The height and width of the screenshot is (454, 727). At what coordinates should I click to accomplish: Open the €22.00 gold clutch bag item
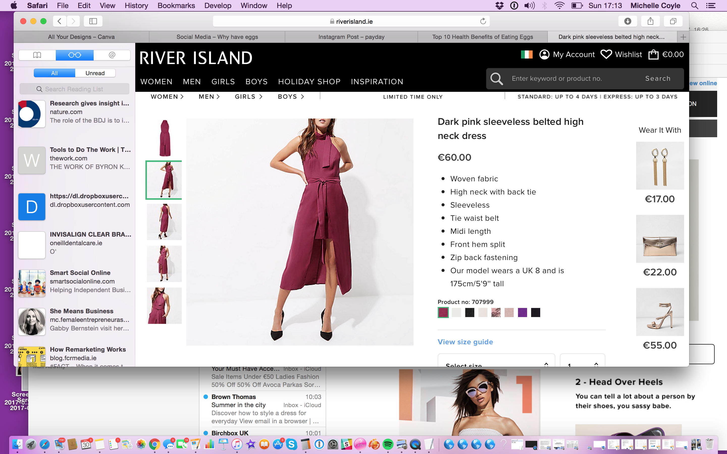[x=660, y=239]
